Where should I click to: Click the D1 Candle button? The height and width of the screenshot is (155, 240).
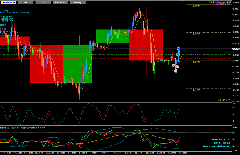[60, 3]
